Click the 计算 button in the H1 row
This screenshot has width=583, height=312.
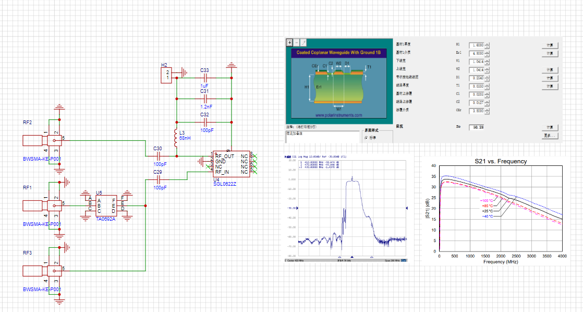(550, 45)
